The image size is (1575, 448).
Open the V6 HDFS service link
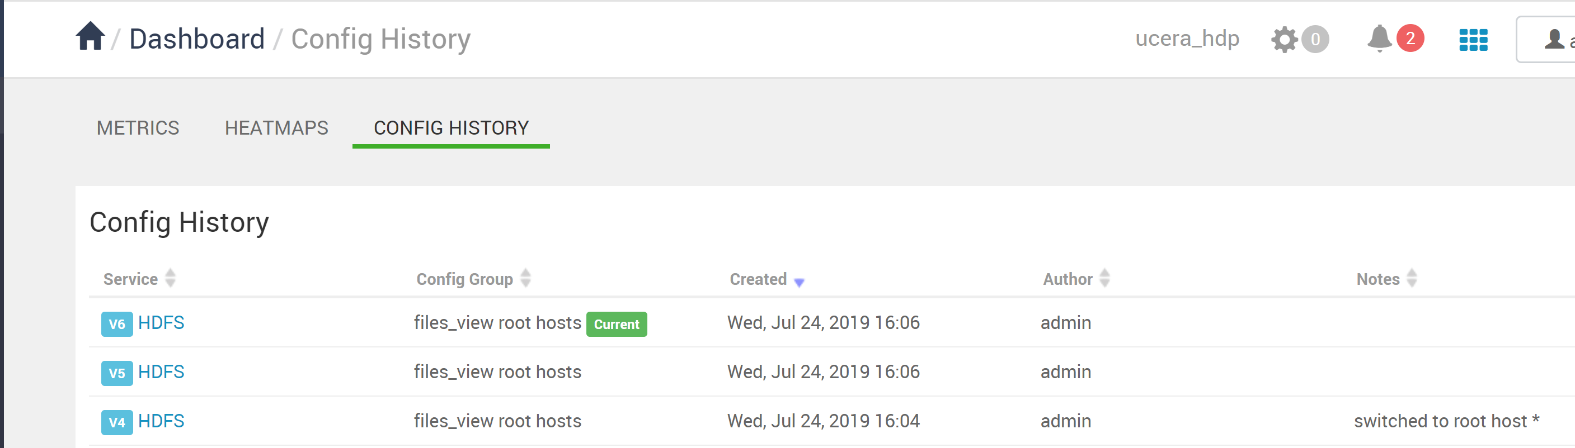tap(162, 323)
